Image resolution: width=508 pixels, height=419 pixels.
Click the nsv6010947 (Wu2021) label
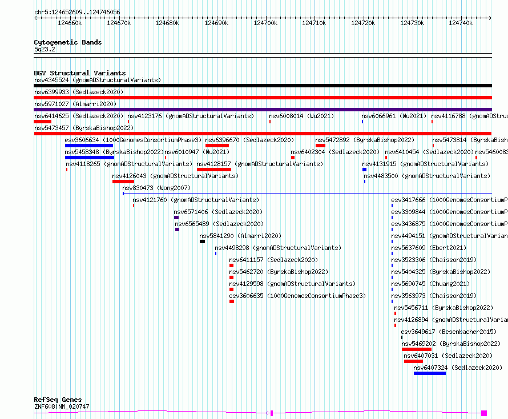pos(197,152)
